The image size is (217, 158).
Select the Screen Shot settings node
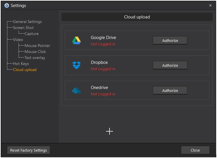[x=23, y=28]
